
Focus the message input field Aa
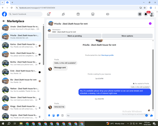105,116
